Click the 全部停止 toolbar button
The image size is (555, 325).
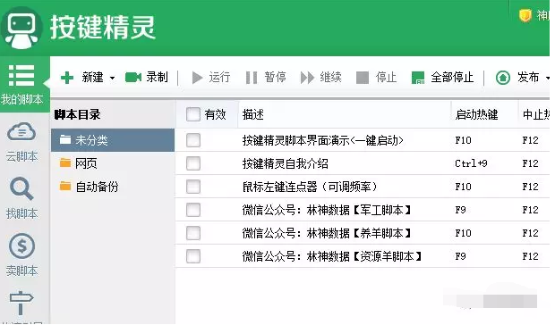442,78
